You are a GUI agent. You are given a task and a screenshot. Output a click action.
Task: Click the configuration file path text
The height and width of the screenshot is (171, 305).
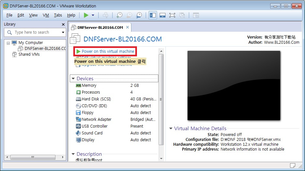tap(250, 139)
